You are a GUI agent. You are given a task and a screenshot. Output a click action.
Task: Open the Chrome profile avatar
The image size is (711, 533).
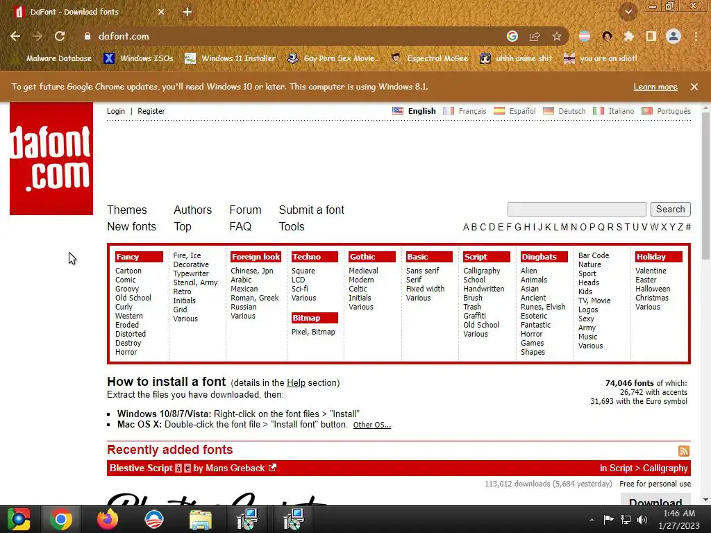click(674, 36)
